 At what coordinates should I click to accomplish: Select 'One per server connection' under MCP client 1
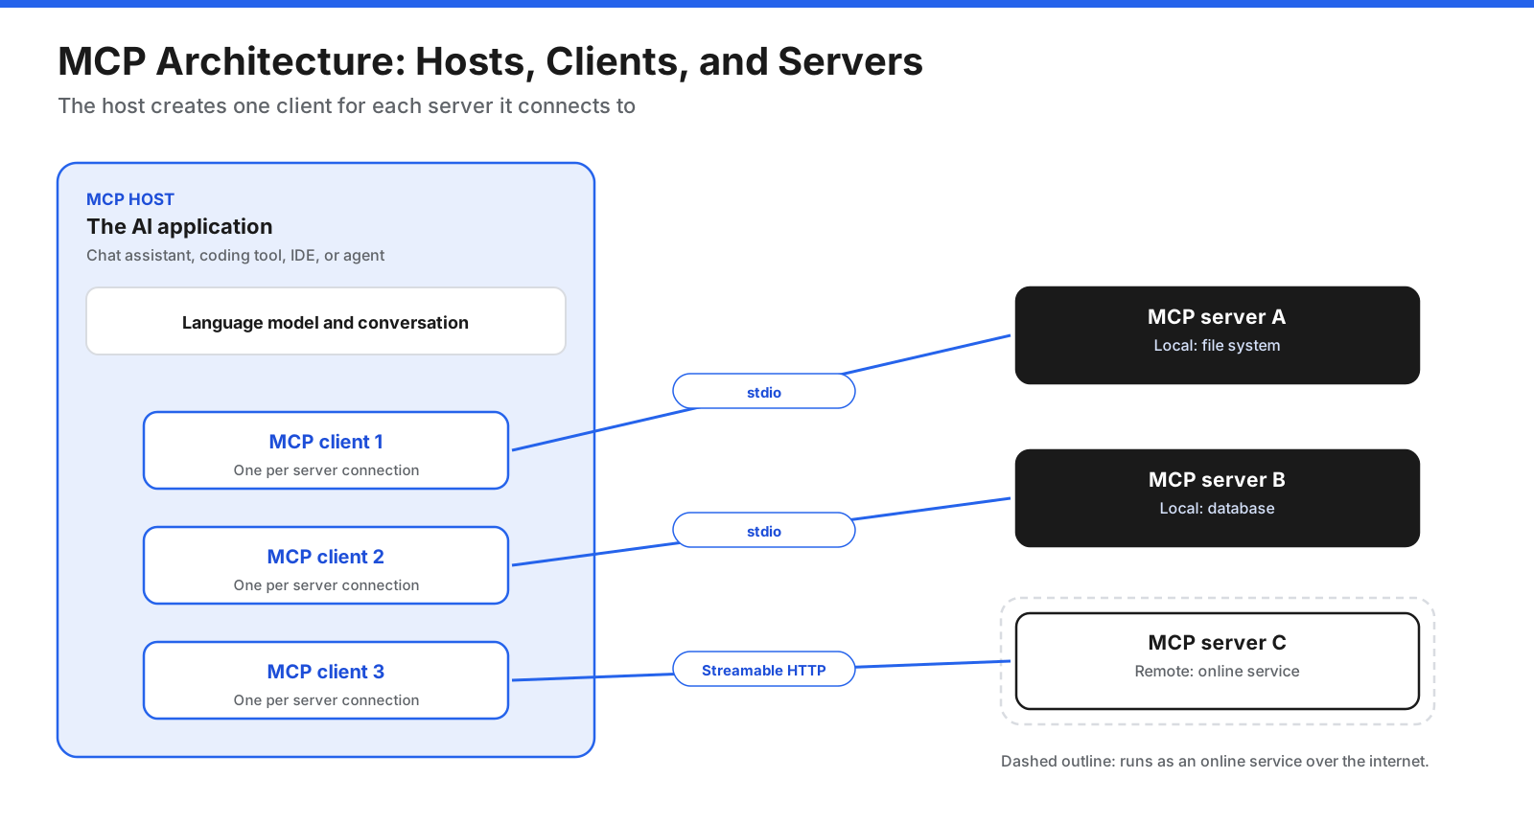click(x=326, y=470)
